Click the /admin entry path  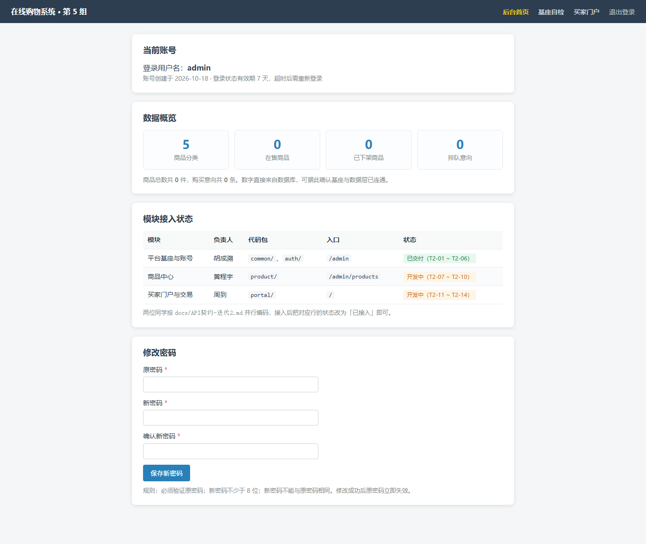339,259
